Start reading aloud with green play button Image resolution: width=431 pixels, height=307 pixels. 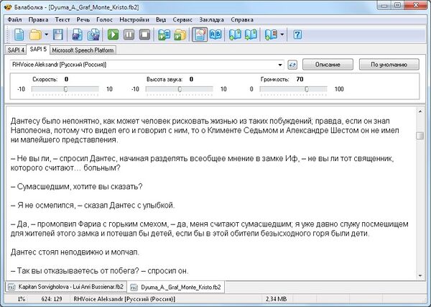click(113, 35)
